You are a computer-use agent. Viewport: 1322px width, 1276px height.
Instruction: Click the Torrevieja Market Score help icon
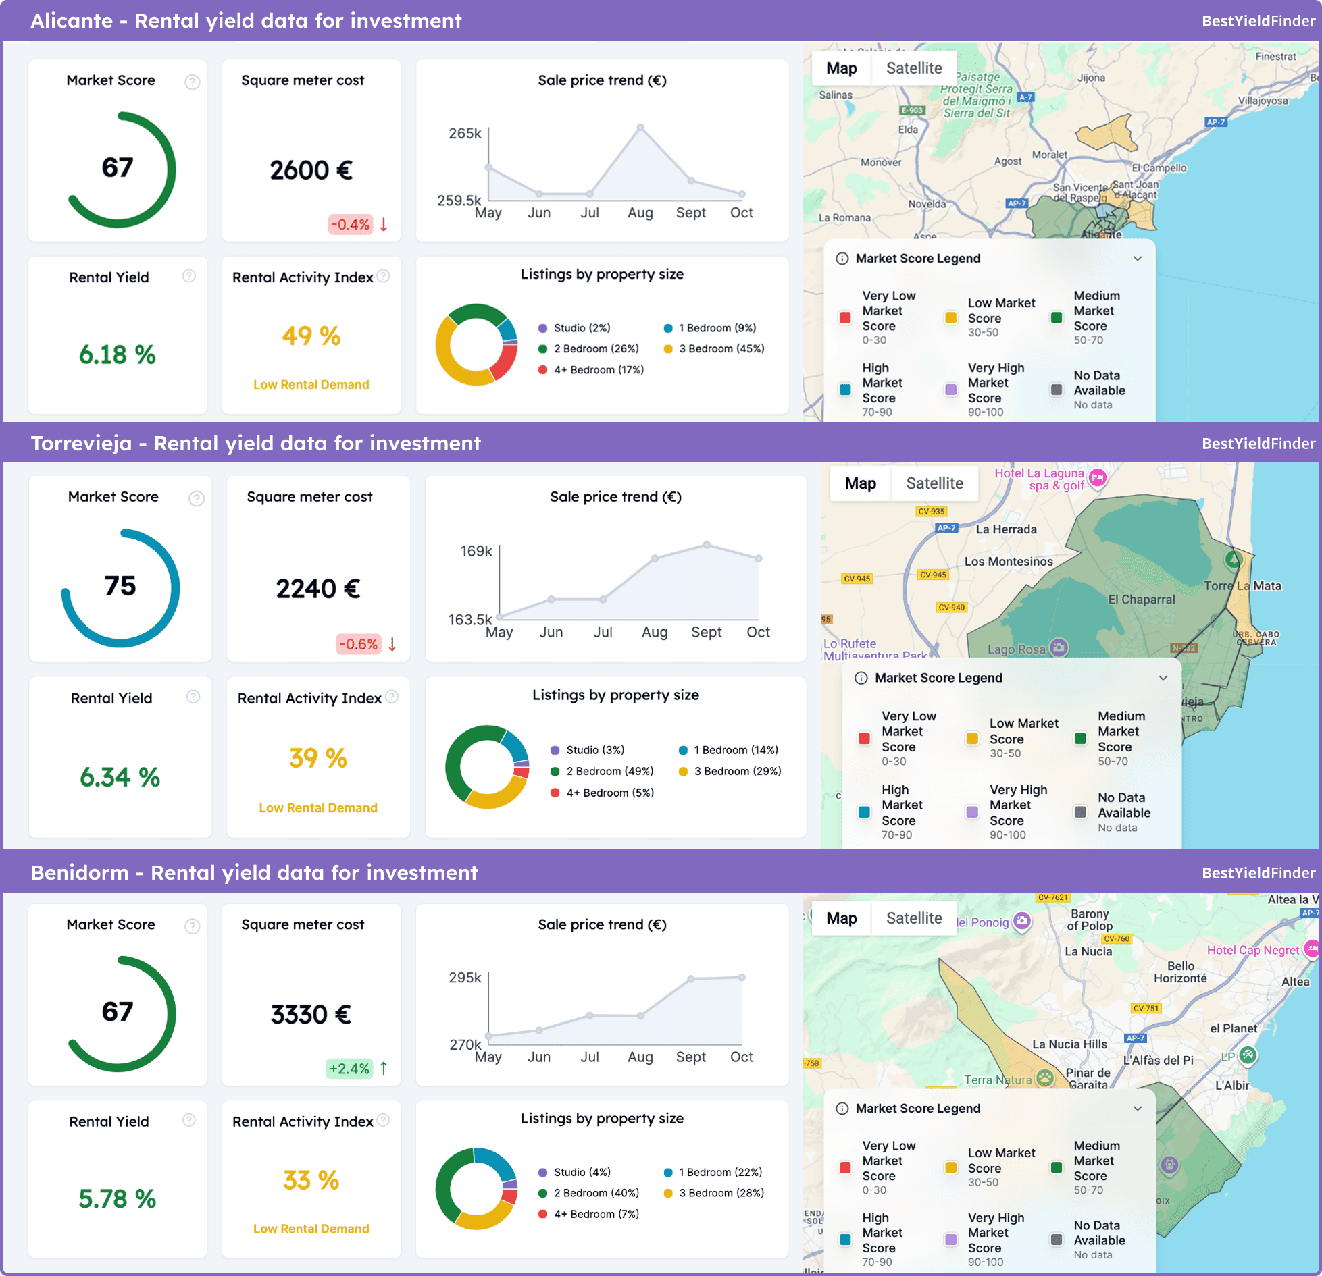click(x=197, y=498)
